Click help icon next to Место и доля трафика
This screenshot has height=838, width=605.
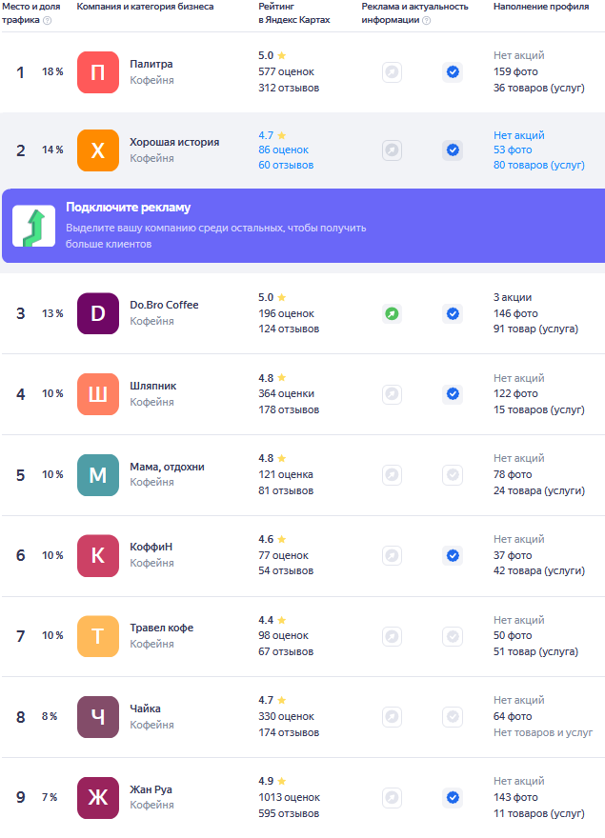pyautogui.click(x=47, y=20)
